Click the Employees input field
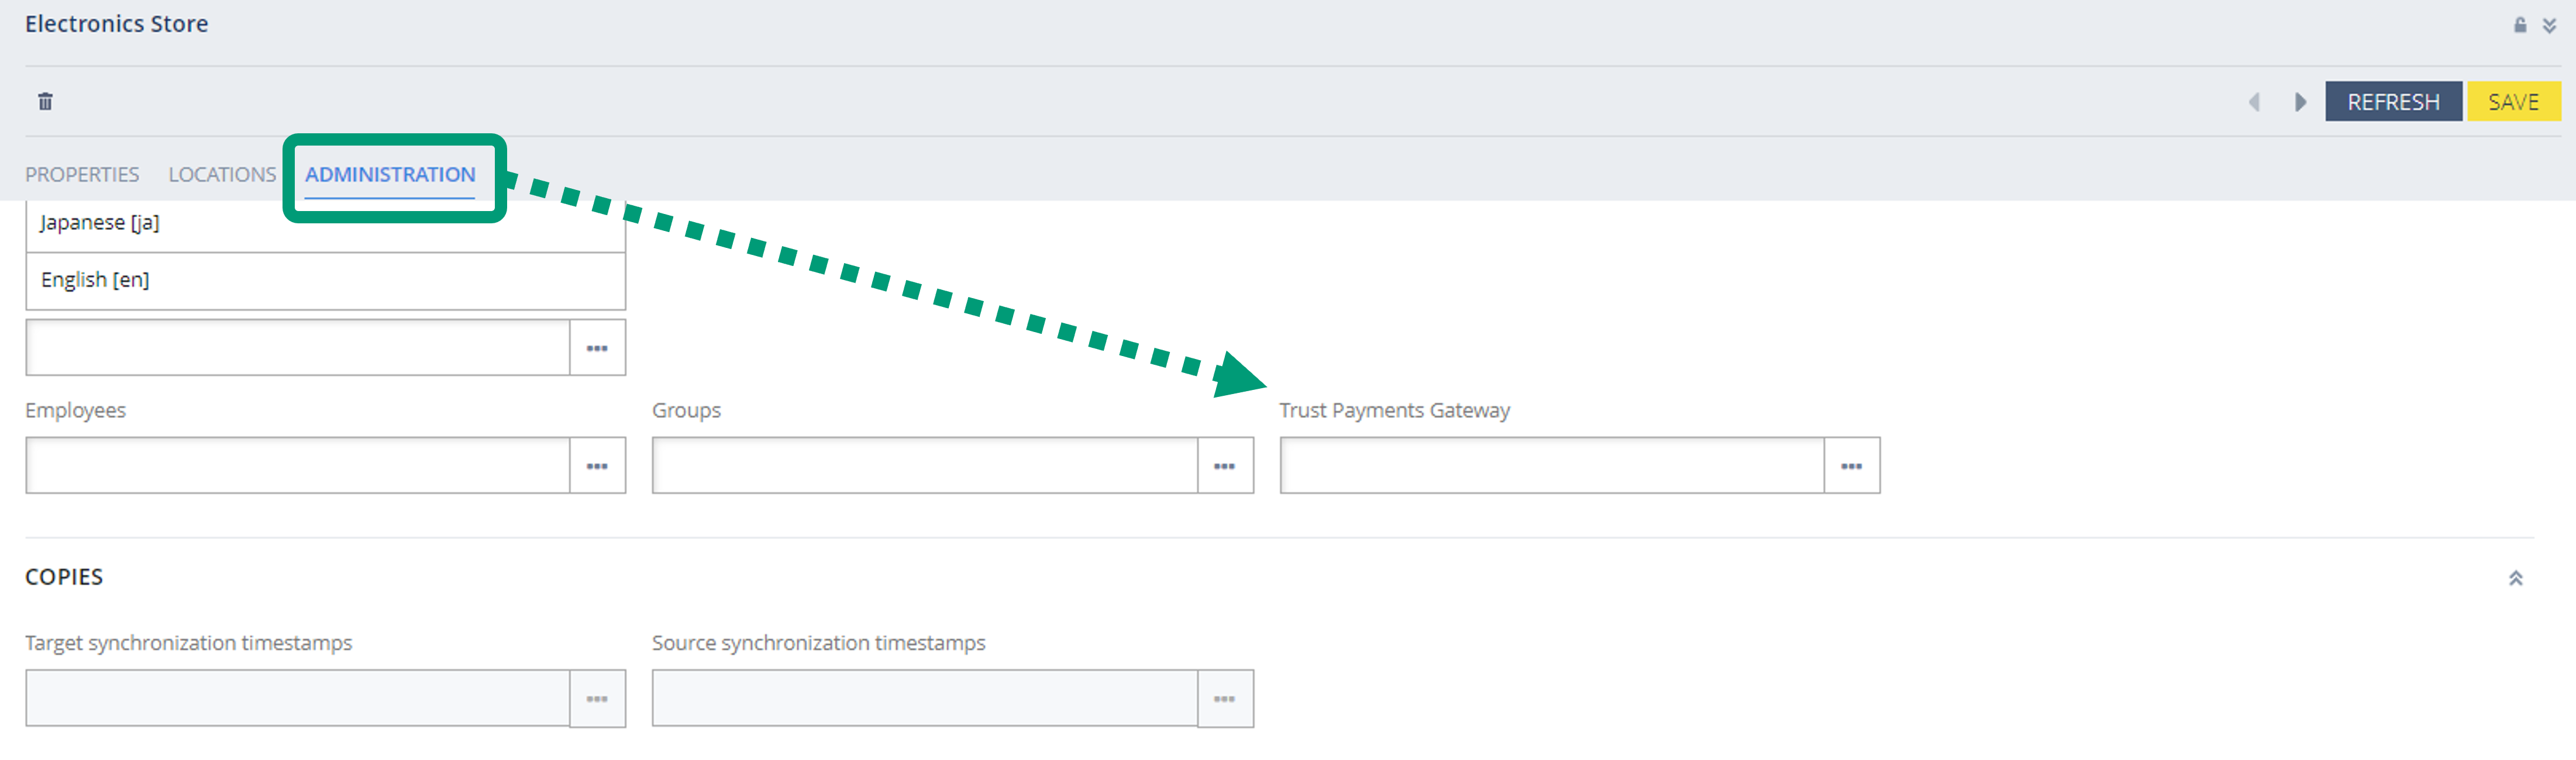 [x=297, y=466]
